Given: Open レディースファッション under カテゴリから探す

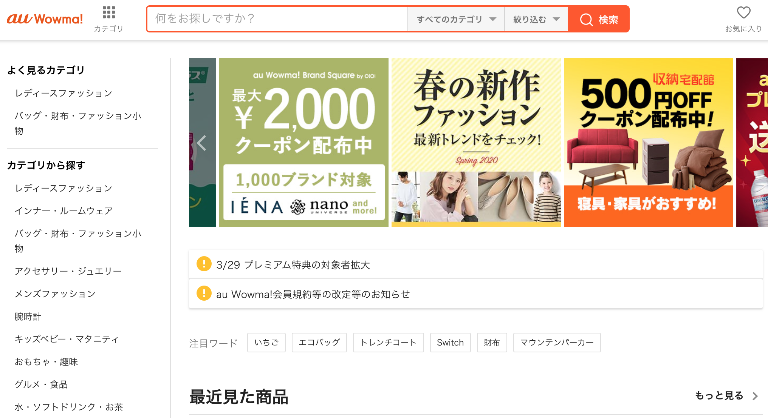Looking at the screenshot, I should (x=63, y=188).
